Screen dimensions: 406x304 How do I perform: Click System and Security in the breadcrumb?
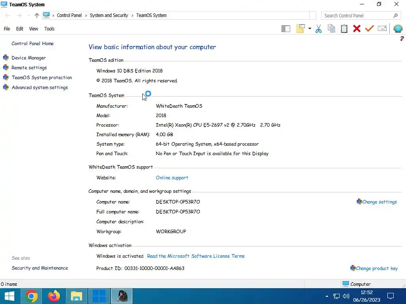(x=109, y=15)
